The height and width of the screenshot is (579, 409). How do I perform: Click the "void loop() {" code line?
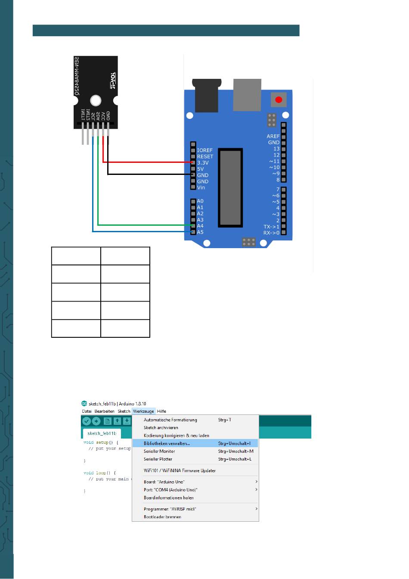coord(99,473)
